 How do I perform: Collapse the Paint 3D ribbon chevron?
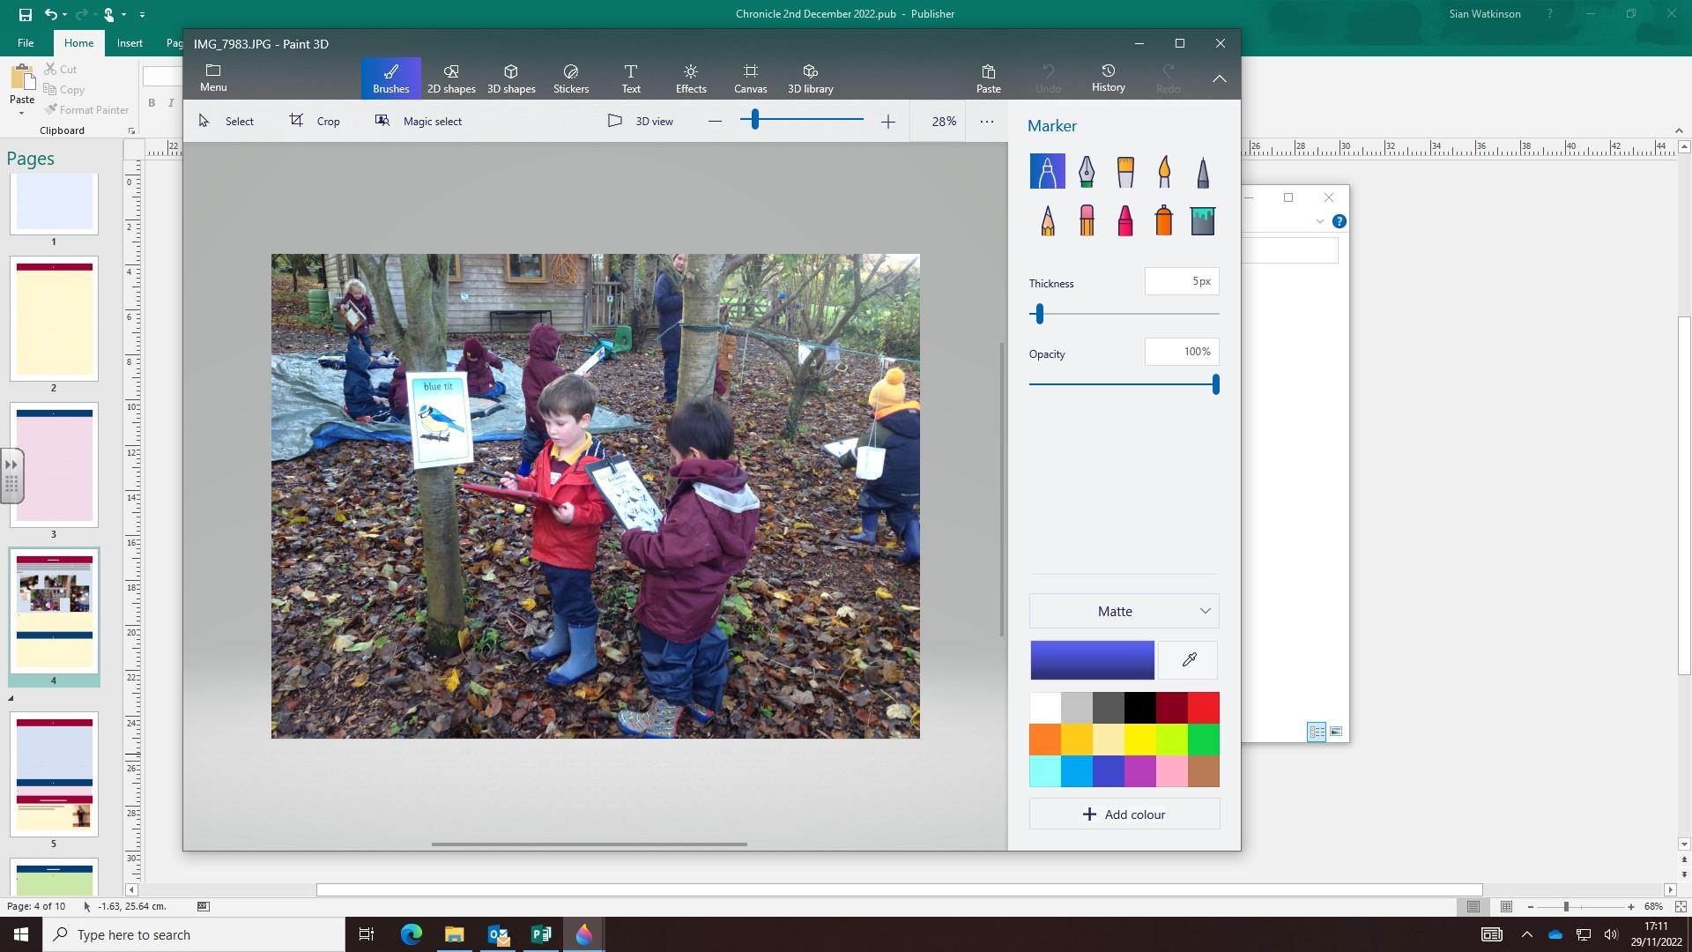point(1219,78)
